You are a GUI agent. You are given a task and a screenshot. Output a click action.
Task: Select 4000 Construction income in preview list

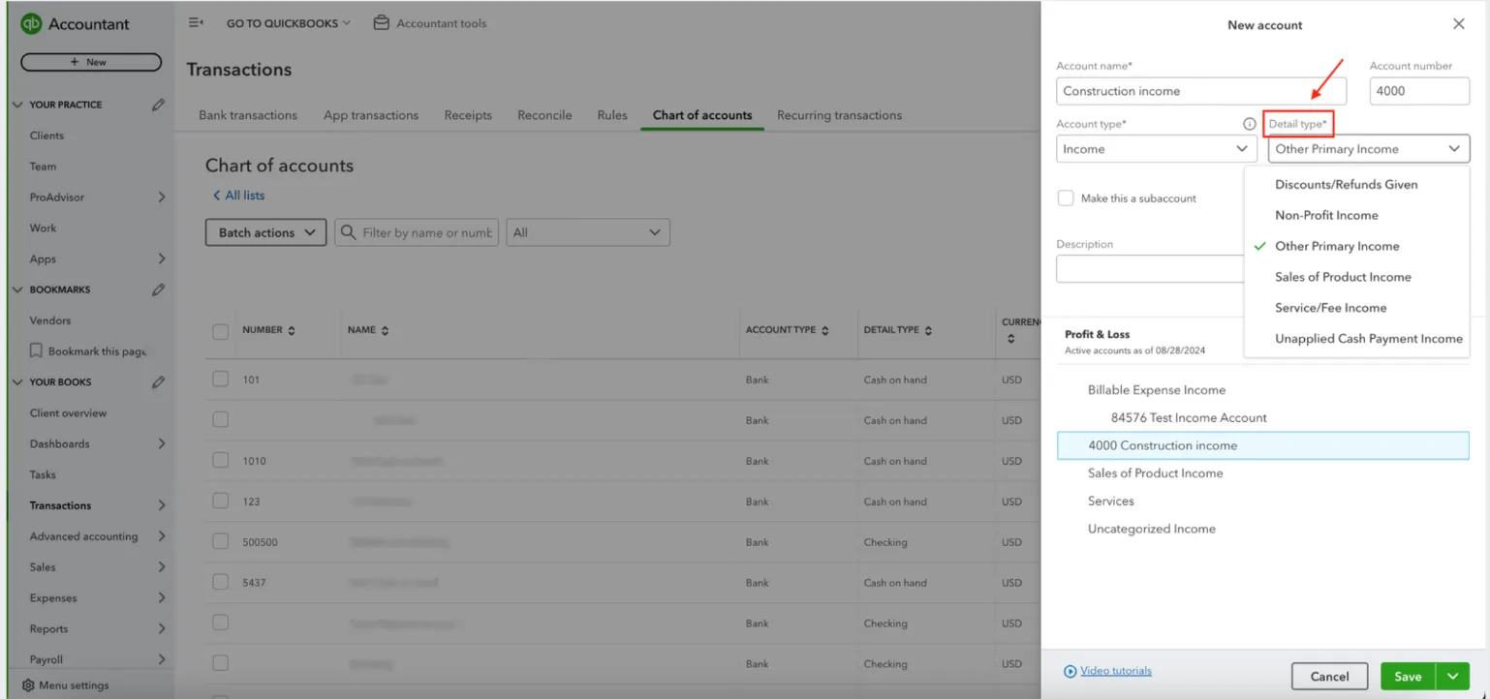(x=1263, y=445)
